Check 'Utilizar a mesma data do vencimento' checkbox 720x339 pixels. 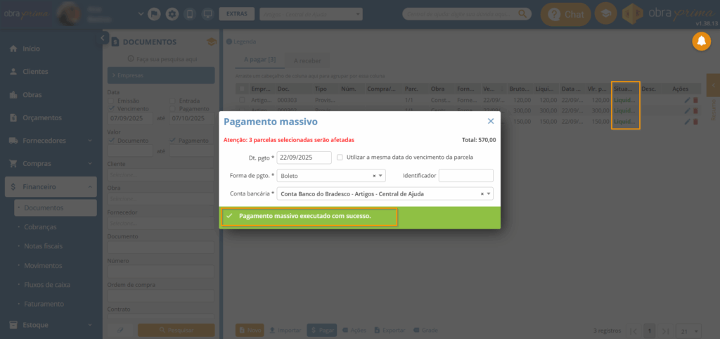point(340,157)
